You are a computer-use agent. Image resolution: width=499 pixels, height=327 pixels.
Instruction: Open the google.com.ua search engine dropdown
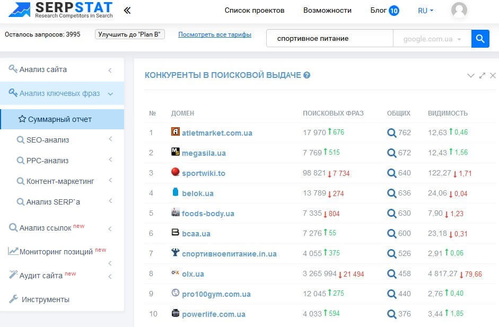(432, 39)
